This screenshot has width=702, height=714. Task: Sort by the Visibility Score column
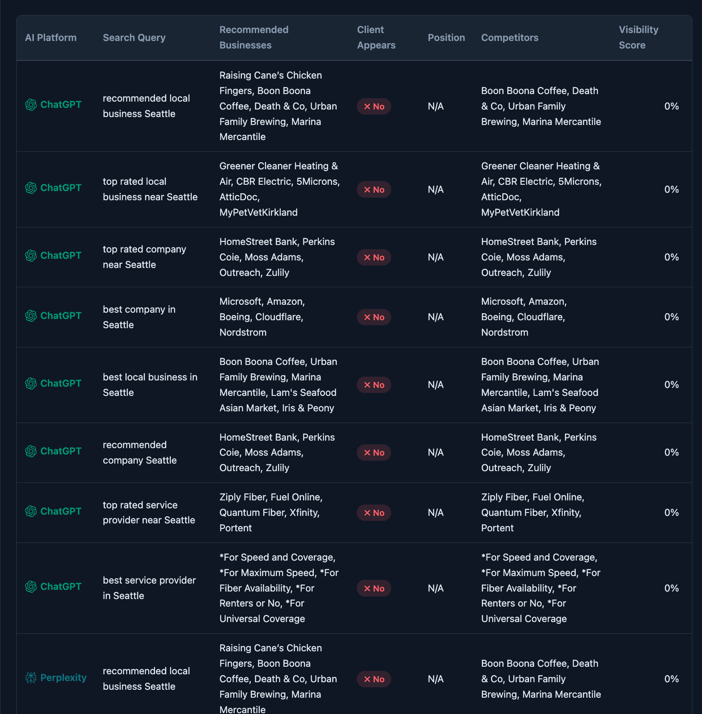coord(638,38)
